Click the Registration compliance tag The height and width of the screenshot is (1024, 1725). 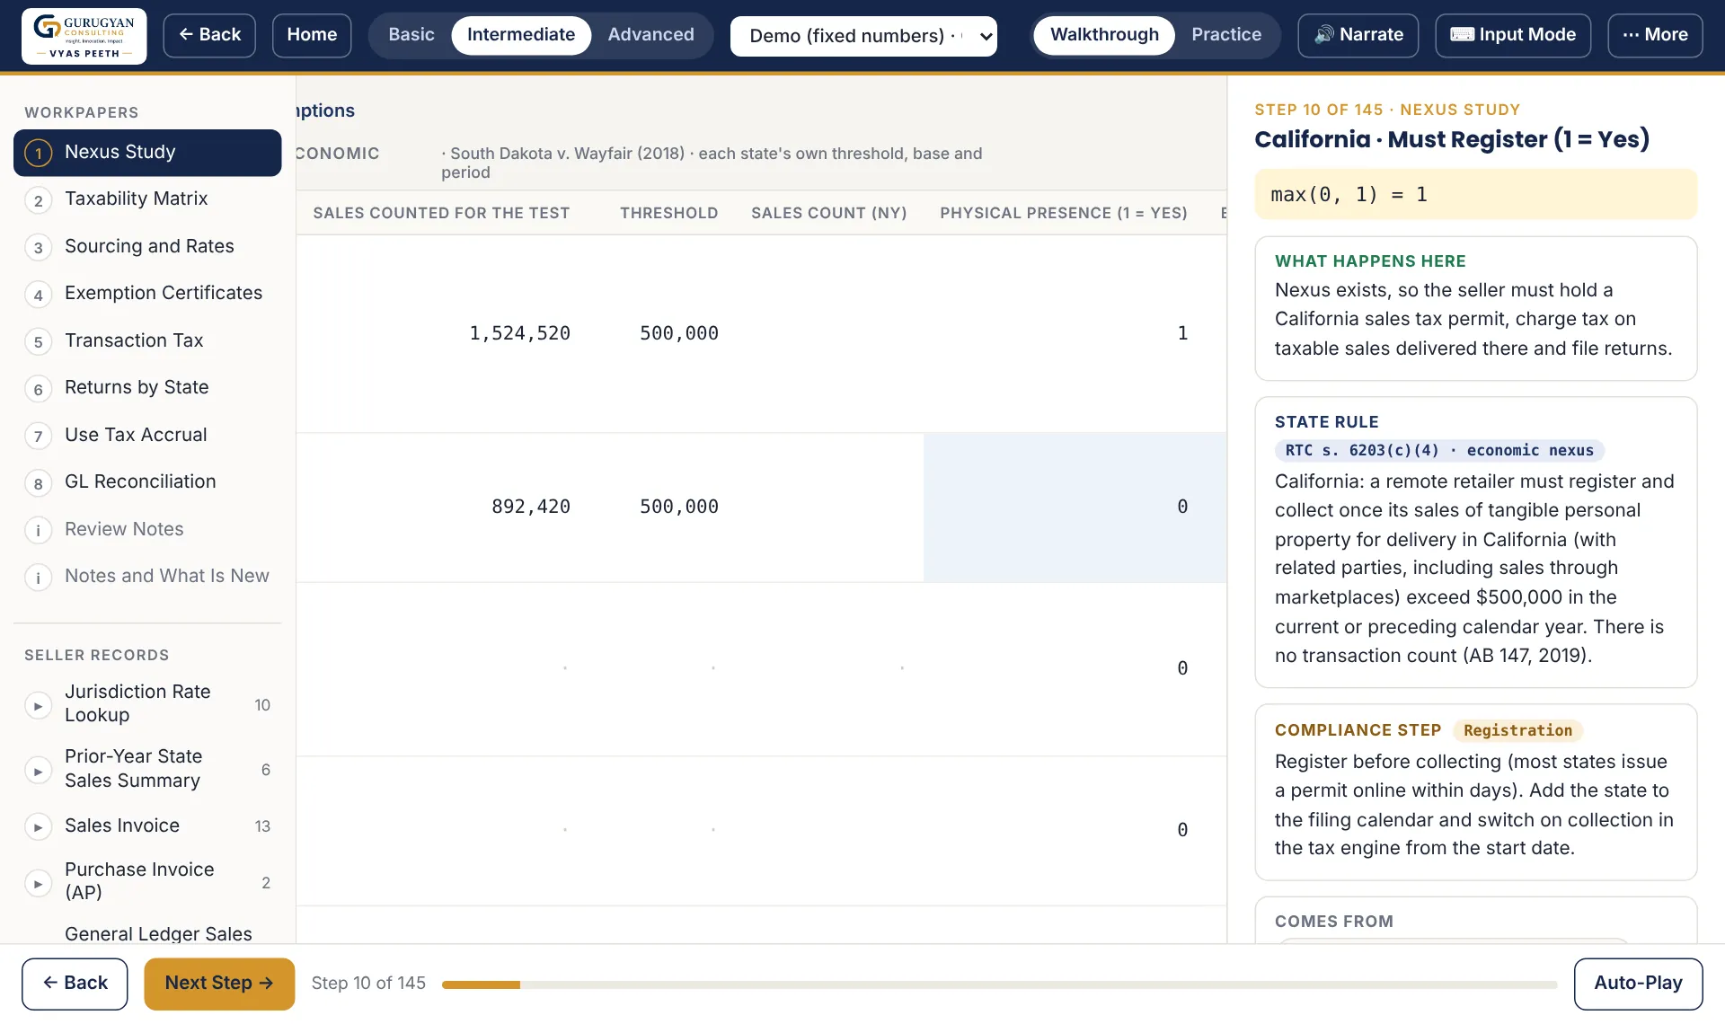(1517, 731)
